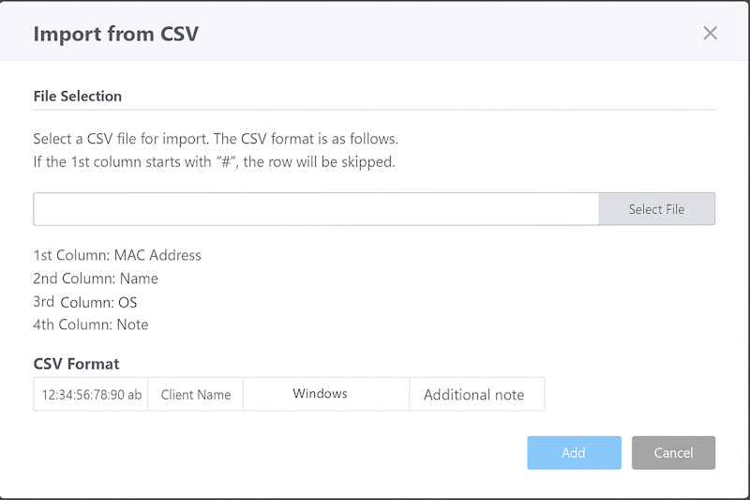
Task: Select the MAC address example cell
Action: point(91,395)
